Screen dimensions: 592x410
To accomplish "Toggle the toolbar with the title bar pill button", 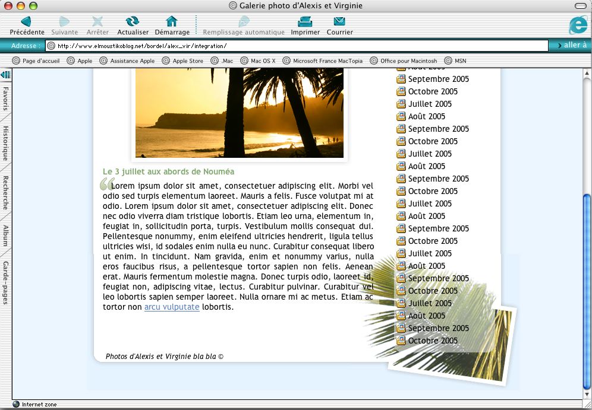I will (580, 6).
